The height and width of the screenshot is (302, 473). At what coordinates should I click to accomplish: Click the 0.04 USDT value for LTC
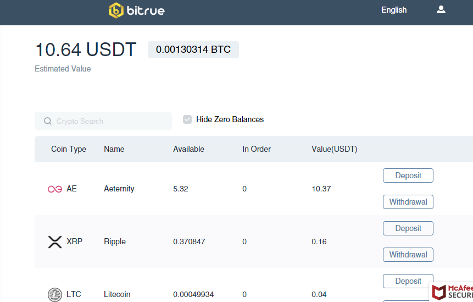pos(319,294)
